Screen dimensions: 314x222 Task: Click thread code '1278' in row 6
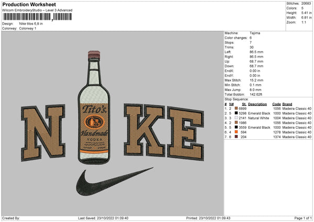pos(277,132)
